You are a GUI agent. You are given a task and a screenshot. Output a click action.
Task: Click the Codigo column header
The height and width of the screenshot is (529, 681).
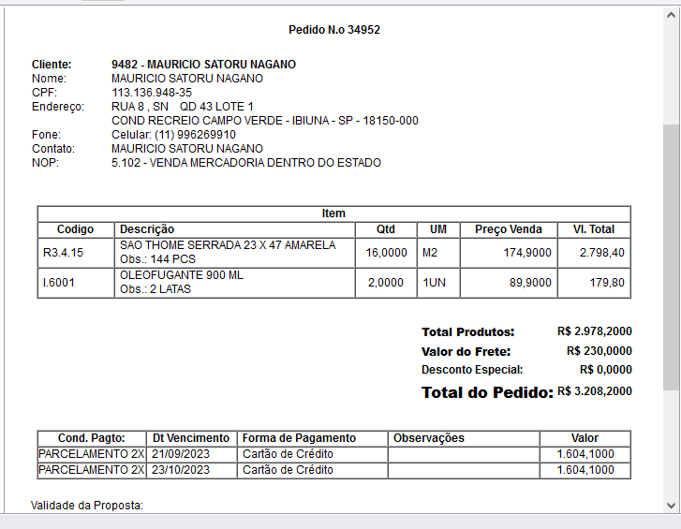[x=75, y=229]
